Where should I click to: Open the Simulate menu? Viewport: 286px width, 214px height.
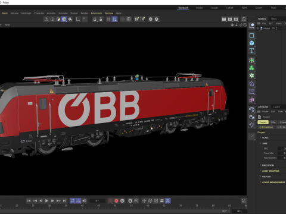(63, 13)
